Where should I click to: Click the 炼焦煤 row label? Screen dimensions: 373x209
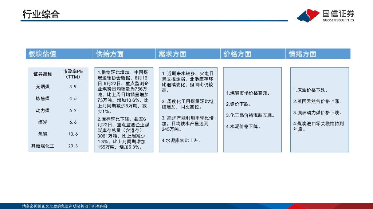coord(43,99)
